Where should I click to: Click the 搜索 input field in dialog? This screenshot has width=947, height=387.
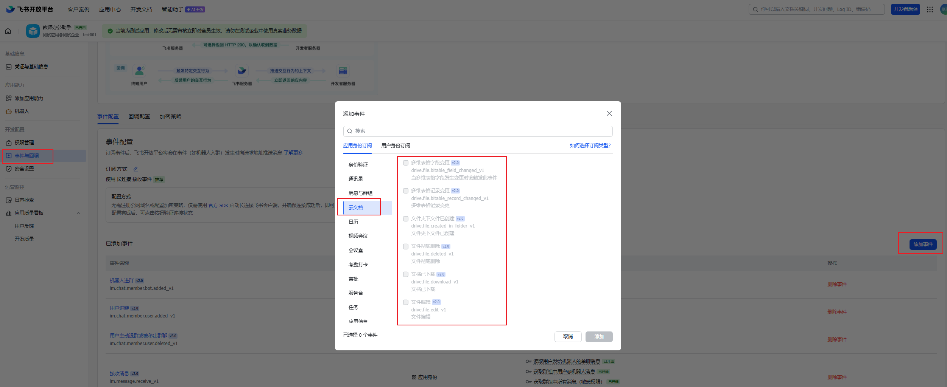coord(478,131)
